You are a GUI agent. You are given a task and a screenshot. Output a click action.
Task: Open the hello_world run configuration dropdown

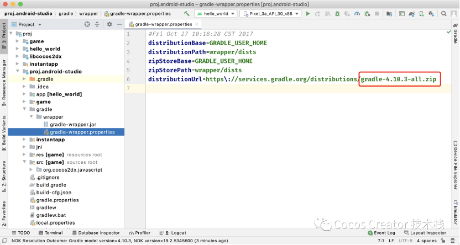215,13
